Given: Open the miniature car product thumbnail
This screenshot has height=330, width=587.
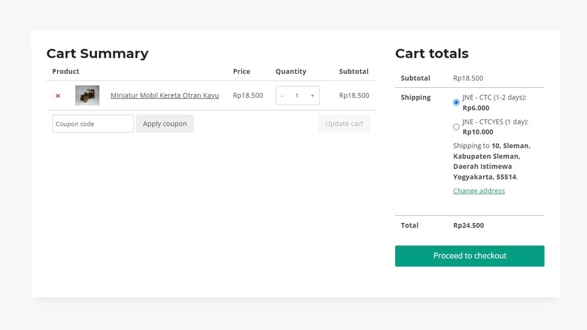Looking at the screenshot, I should coord(87,95).
